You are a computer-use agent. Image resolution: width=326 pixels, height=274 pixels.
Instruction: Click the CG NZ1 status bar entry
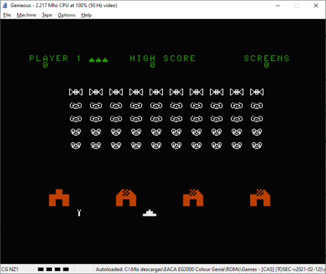[x=10, y=269]
